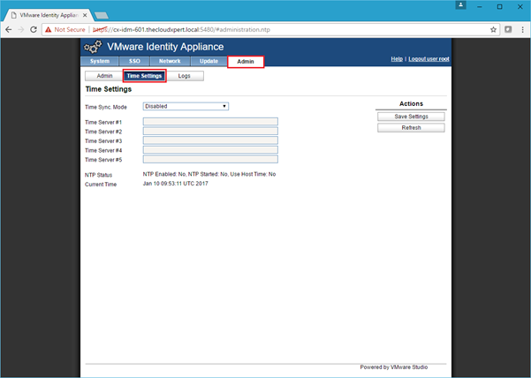Open the Logs sub-tab

[185, 77]
